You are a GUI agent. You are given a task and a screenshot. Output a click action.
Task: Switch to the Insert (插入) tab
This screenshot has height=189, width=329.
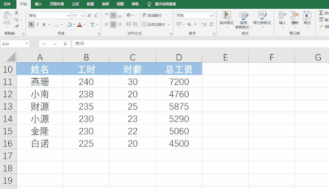[38, 4]
